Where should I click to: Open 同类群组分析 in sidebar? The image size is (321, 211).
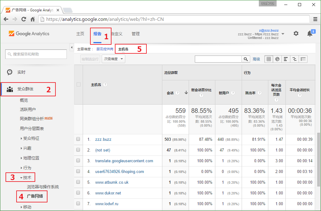pyautogui.click(x=32, y=119)
